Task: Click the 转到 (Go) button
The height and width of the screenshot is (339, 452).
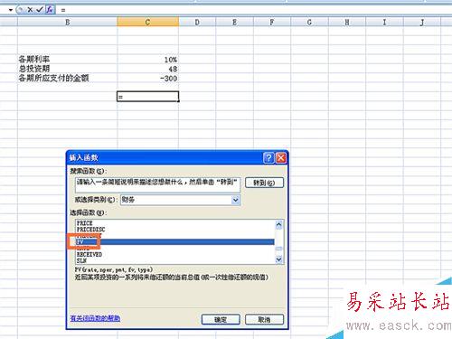Action: [264, 183]
